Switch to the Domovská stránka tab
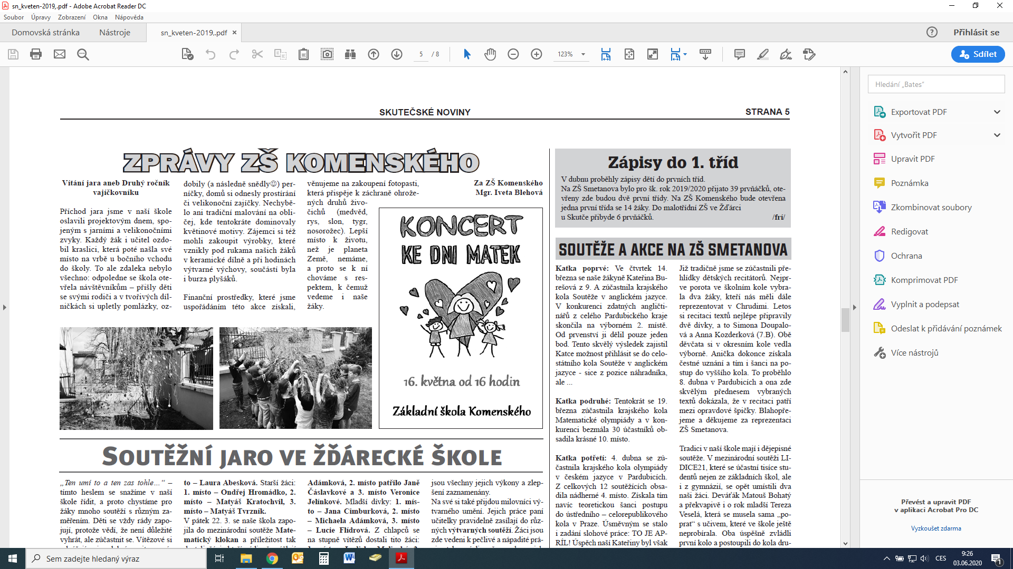1013x569 pixels. click(x=46, y=32)
